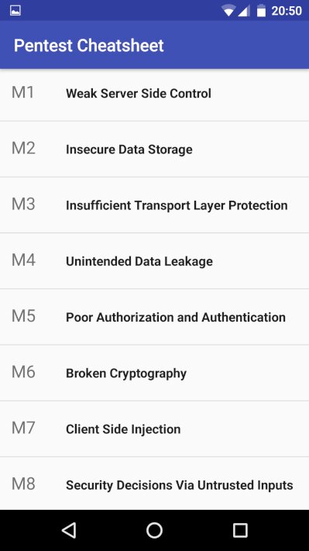Tap the battery status icon

pos(261,11)
